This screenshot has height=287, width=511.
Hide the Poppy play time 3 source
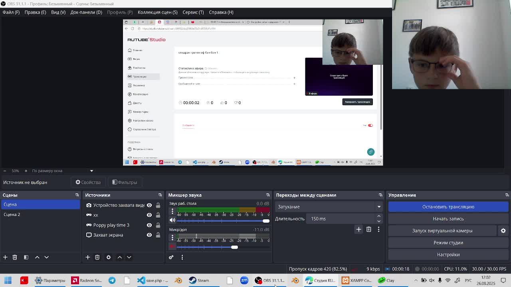click(x=149, y=225)
